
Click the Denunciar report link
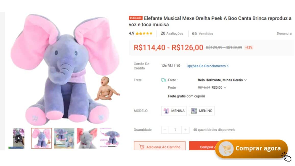point(284,33)
